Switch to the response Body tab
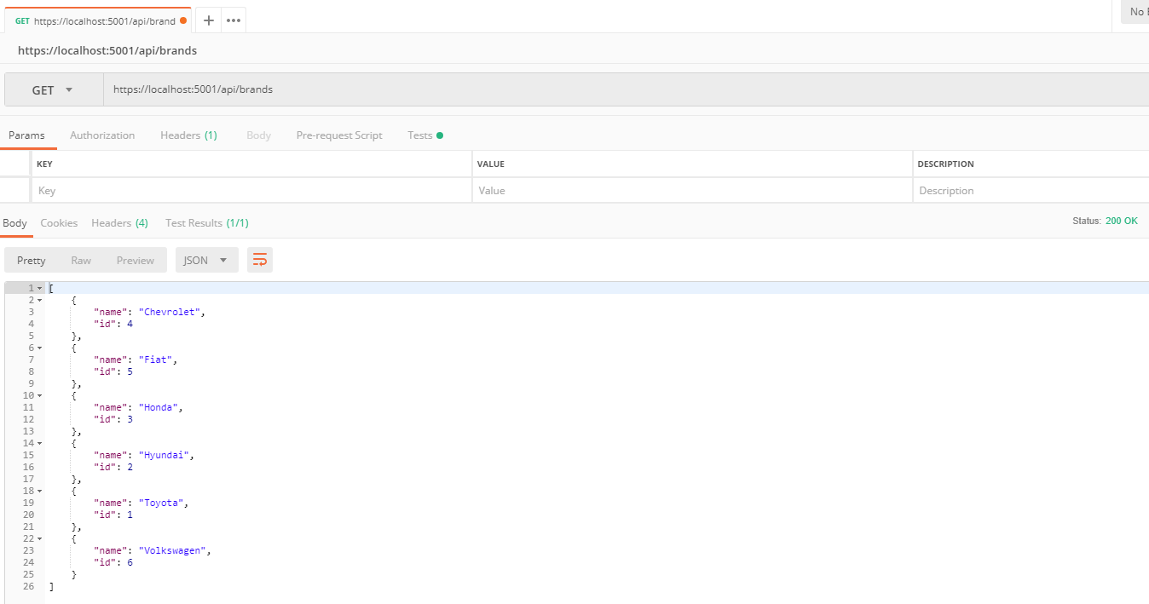The height and width of the screenshot is (604, 1149). [15, 223]
